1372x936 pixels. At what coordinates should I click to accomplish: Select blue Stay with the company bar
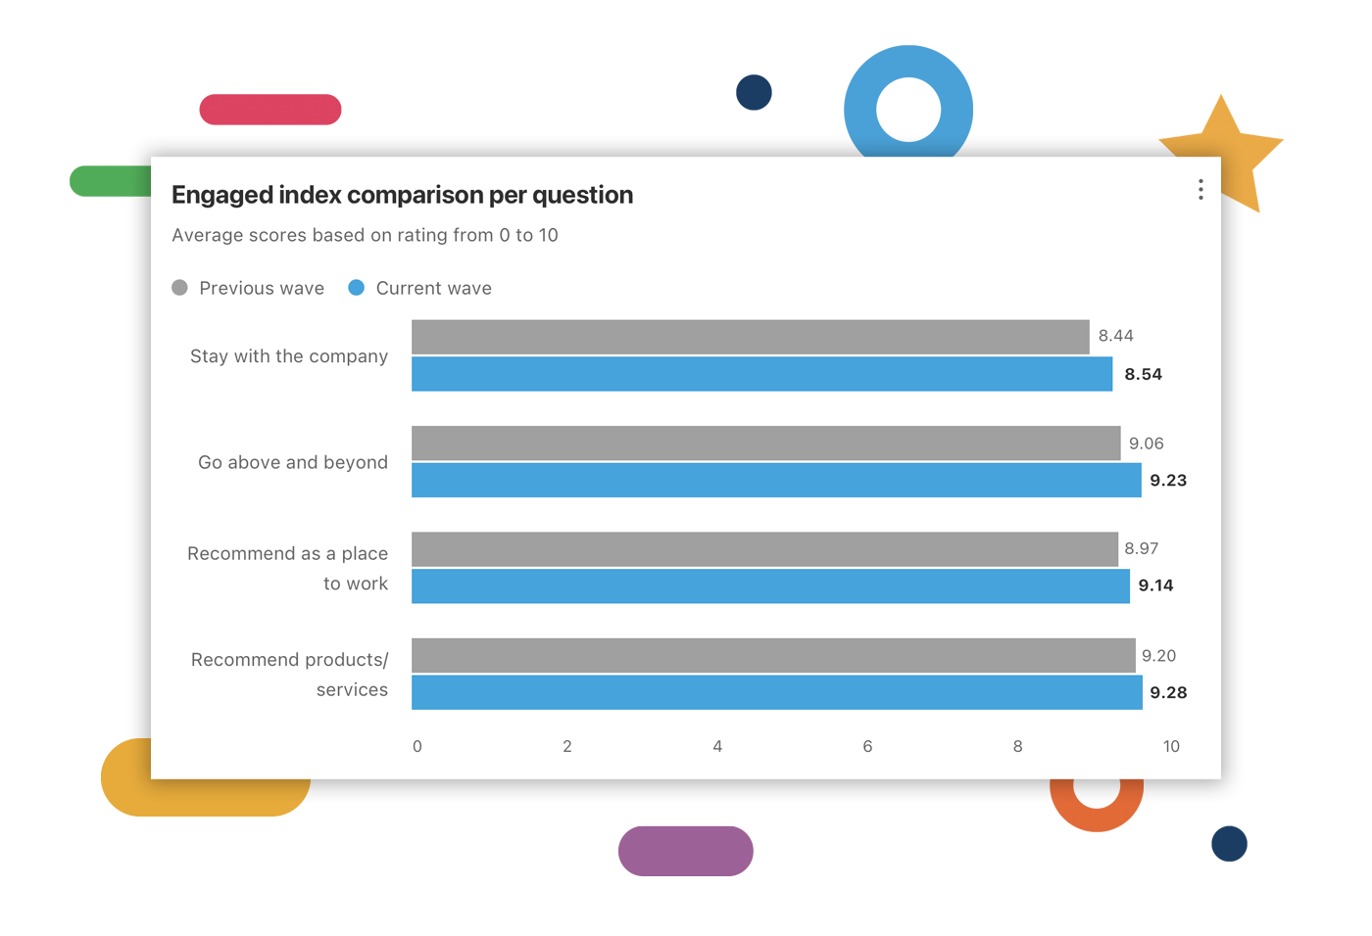click(x=761, y=374)
